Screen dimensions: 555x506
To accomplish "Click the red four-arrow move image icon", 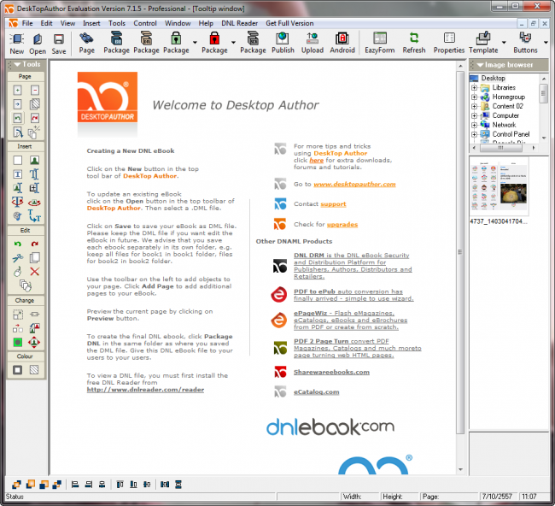I will pyautogui.click(x=34, y=342).
